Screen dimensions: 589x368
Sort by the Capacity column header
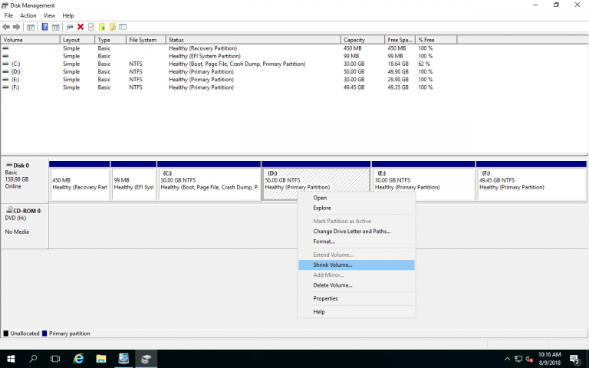pos(363,40)
